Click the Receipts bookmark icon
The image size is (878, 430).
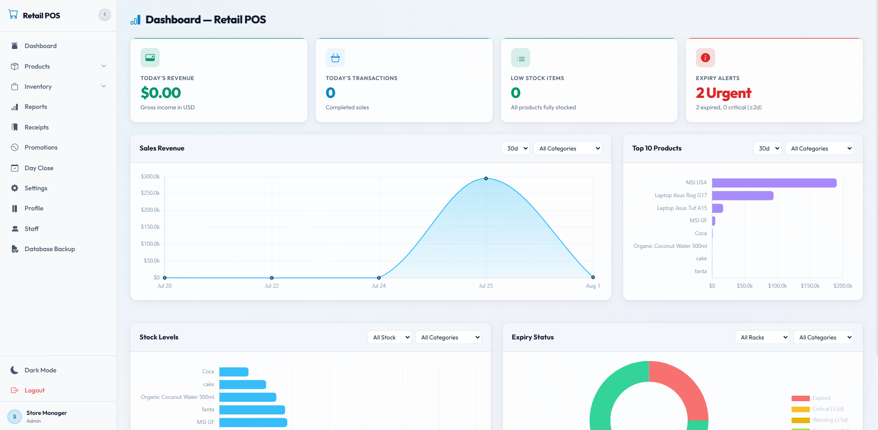[15, 127]
